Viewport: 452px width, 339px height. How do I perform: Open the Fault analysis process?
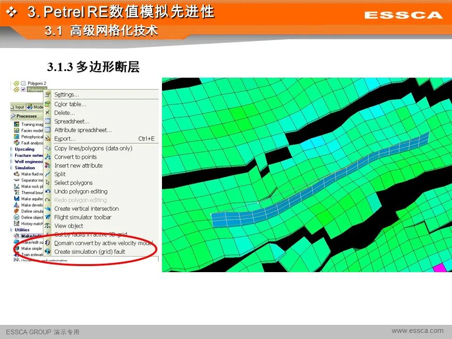(x=29, y=143)
